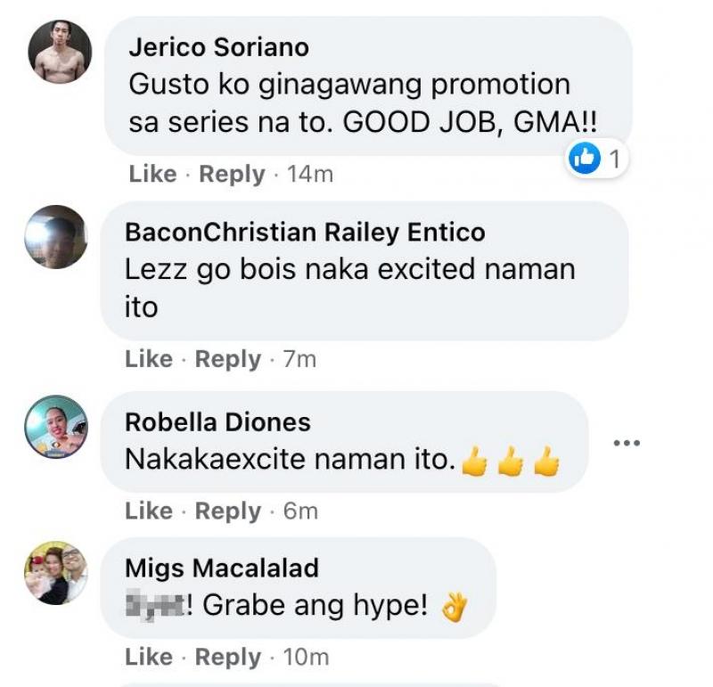Reply to Robella Diones' comment
The width and height of the screenshot is (713, 687).
tap(228, 511)
